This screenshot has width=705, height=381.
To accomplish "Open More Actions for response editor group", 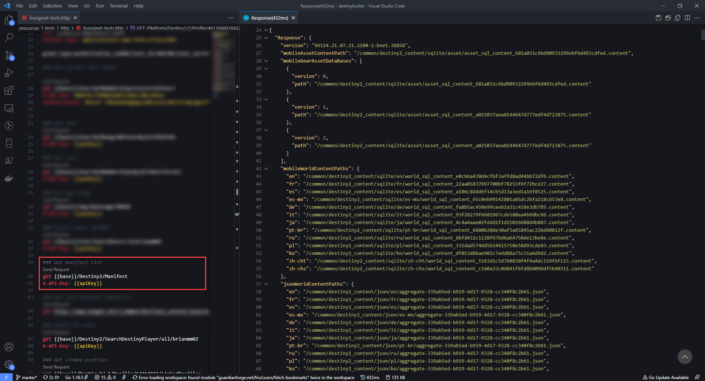I will 697,18.
